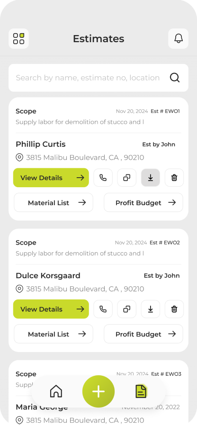Download Dulce Korsgaard estimate

(x=151, y=309)
